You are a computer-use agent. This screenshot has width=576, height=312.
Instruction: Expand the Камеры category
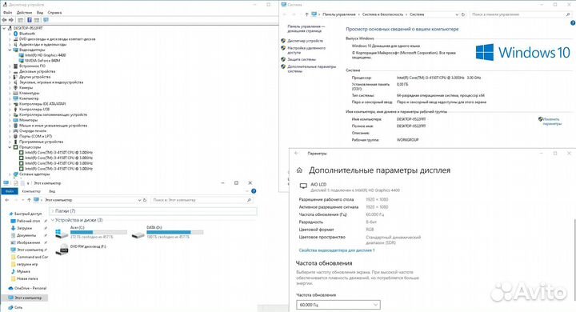pyautogui.click(x=10, y=87)
